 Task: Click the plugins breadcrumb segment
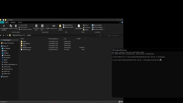29,35
